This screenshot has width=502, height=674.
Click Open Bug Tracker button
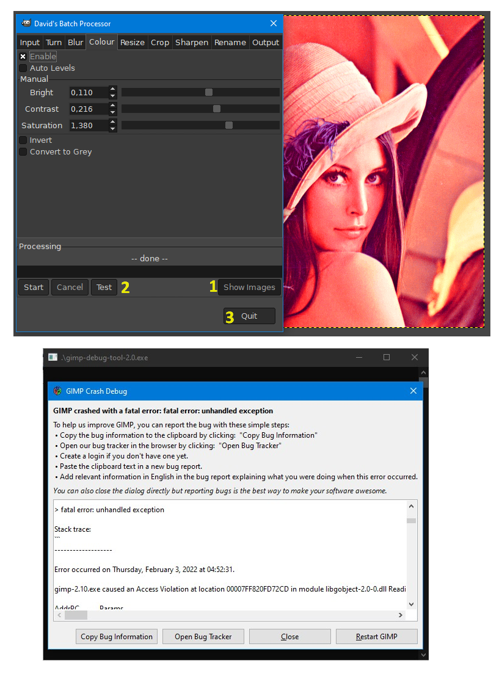203,637
